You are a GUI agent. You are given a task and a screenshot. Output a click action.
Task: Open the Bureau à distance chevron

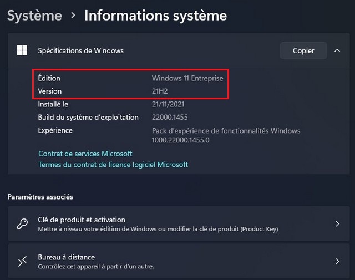click(x=337, y=261)
